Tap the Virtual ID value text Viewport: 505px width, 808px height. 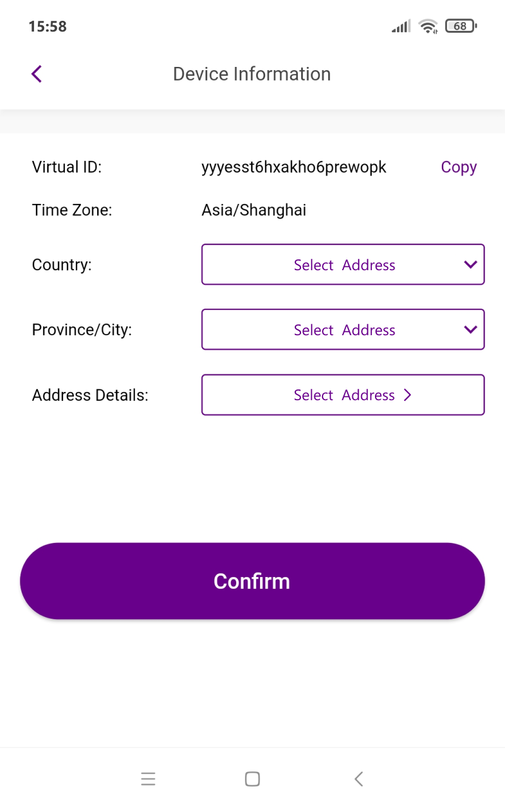[294, 167]
